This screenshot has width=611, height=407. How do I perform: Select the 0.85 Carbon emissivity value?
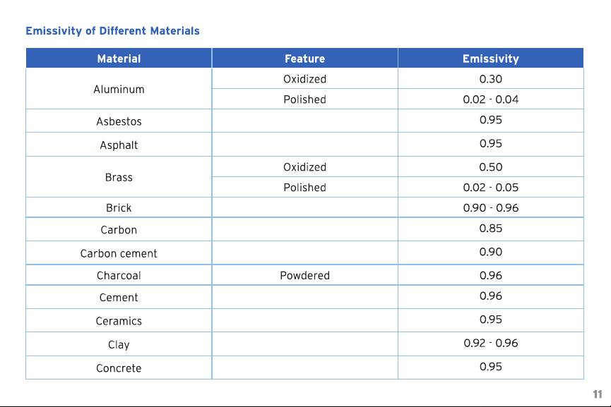coord(491,229)
